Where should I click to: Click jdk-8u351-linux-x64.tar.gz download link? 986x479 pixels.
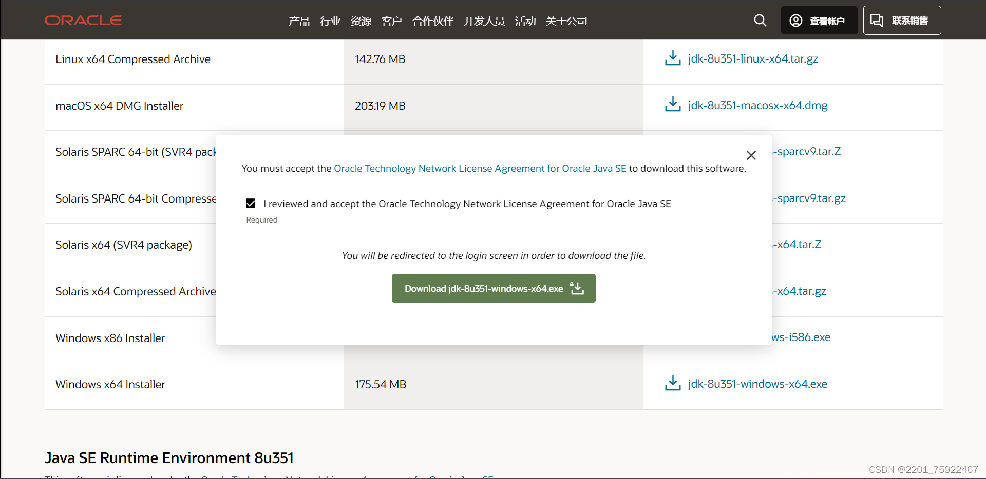(753, 58)
